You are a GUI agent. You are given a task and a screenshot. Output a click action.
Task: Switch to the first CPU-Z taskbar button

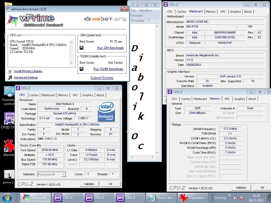tap(67, 198)
